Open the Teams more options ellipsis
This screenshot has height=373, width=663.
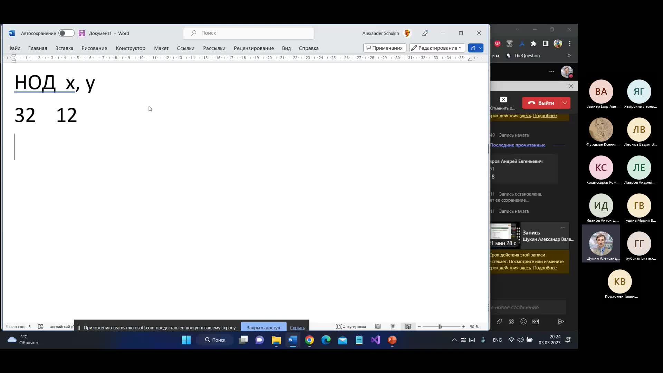pyautogui.click(x=552, y=72)
